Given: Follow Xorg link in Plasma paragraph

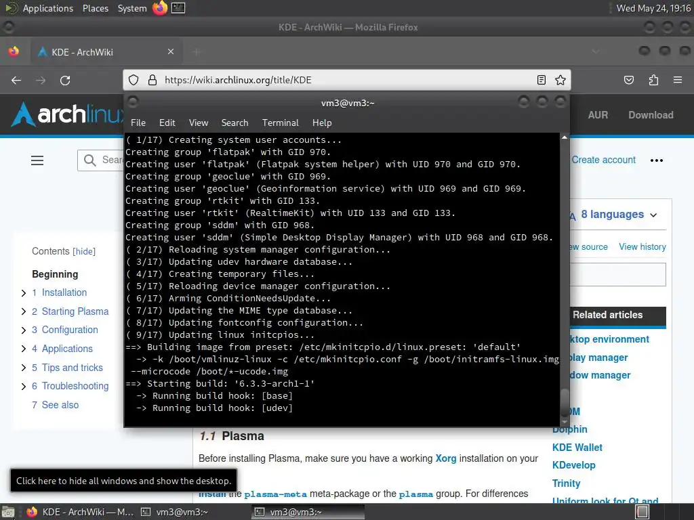Looking at the screenshot, I should coord(446,458).
